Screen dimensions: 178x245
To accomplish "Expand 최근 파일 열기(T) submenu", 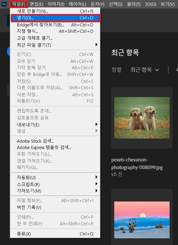I will pyautogui.click(x=55, y=45).
